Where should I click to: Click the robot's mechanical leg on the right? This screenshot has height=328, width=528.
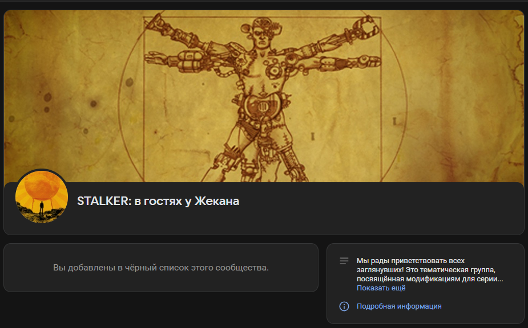(x=291, y=159)
